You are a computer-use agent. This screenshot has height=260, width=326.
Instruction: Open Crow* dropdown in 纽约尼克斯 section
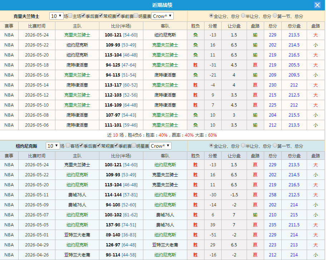(x=160, y=146)
